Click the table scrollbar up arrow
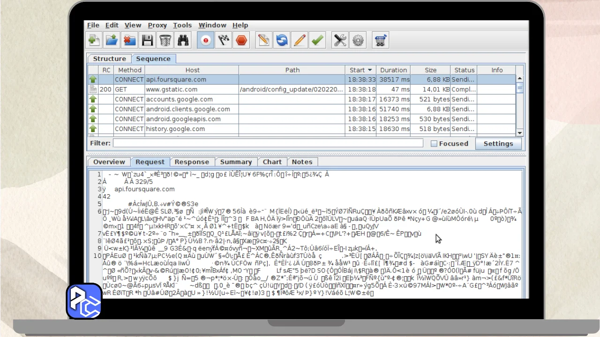 [x=520, y=79]
